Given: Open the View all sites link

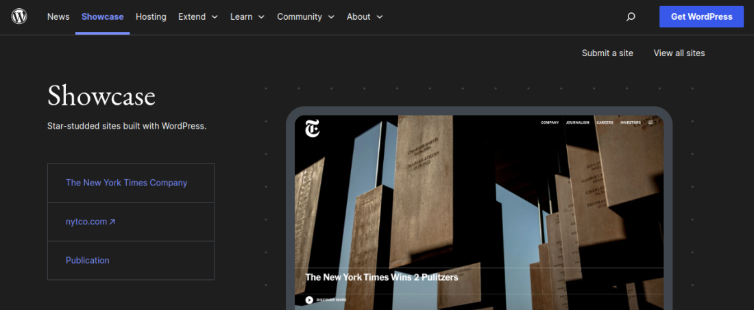Looking at the screenshot, I should pos(679,53).
